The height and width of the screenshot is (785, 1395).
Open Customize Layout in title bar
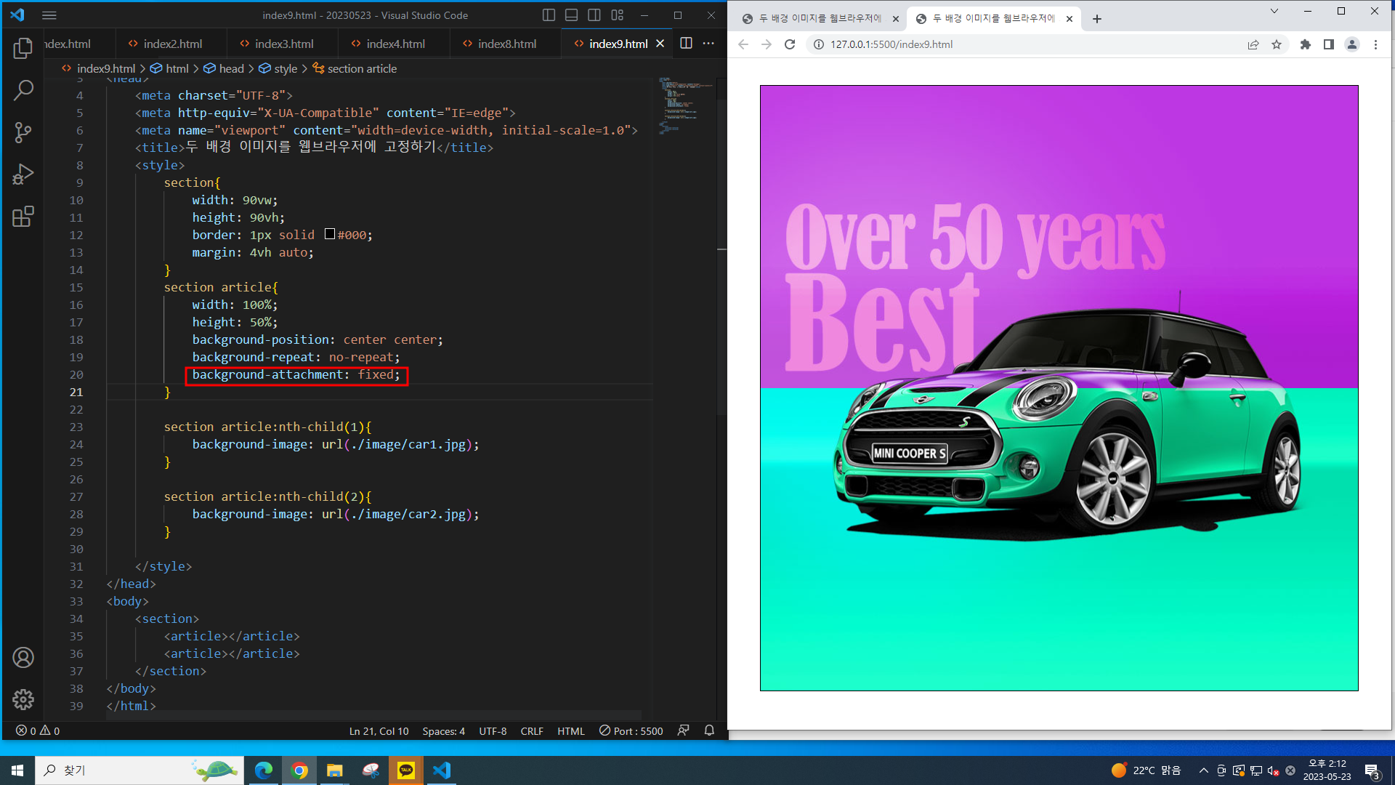coord(618,15)
